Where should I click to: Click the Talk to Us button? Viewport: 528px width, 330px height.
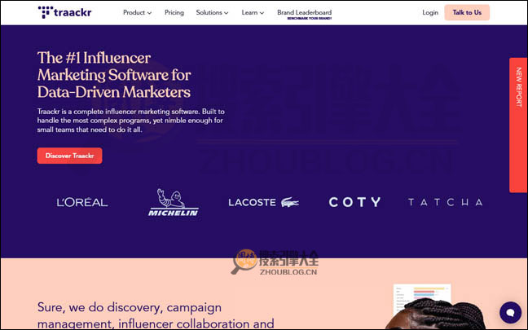coord(467,12)
